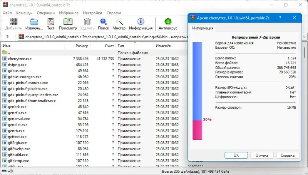Sort by the Сжат column header
This screenshot has width=308, height=175.
coord(103,46)
